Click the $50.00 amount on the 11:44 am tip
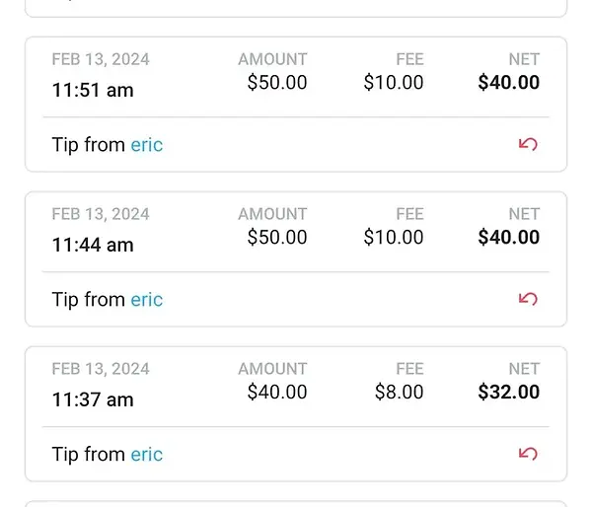592x507 pixels. pyautogui.click(x=277, y=237)
